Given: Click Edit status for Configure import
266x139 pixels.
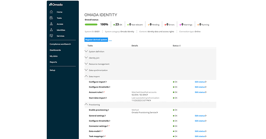Looking at the screenshot, I should [201, 82].
